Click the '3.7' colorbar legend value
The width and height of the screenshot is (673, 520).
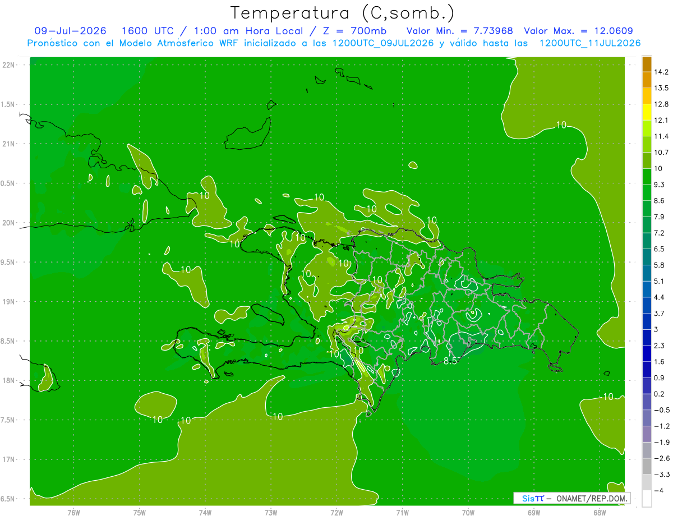tap(660, 313)
